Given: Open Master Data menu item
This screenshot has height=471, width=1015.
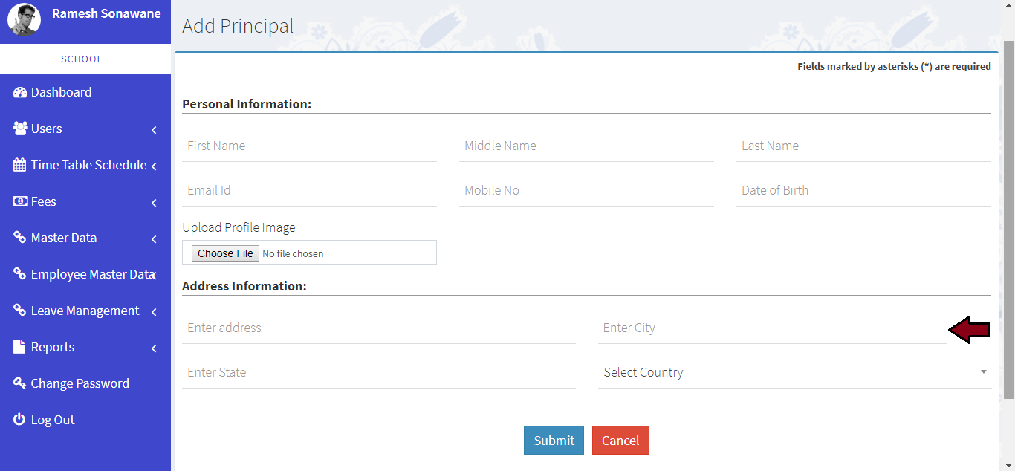Looking at the screenshot, I should (64, 238).
